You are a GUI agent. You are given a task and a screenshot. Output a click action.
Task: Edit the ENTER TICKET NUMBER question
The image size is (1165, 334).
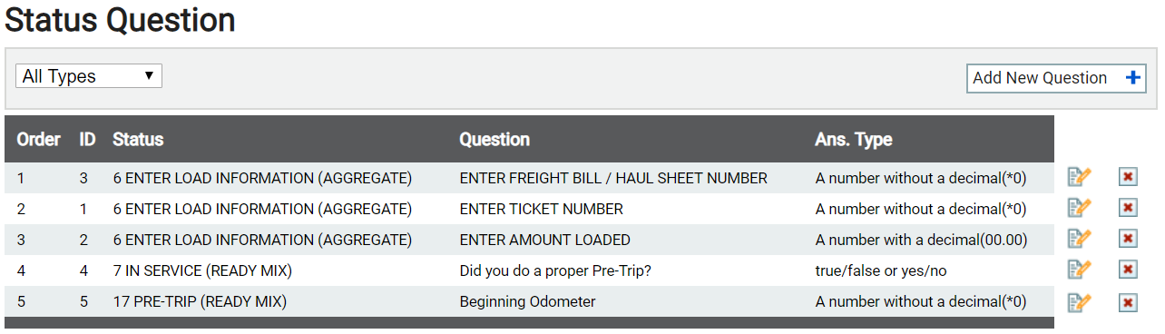tap(1080, 208)
